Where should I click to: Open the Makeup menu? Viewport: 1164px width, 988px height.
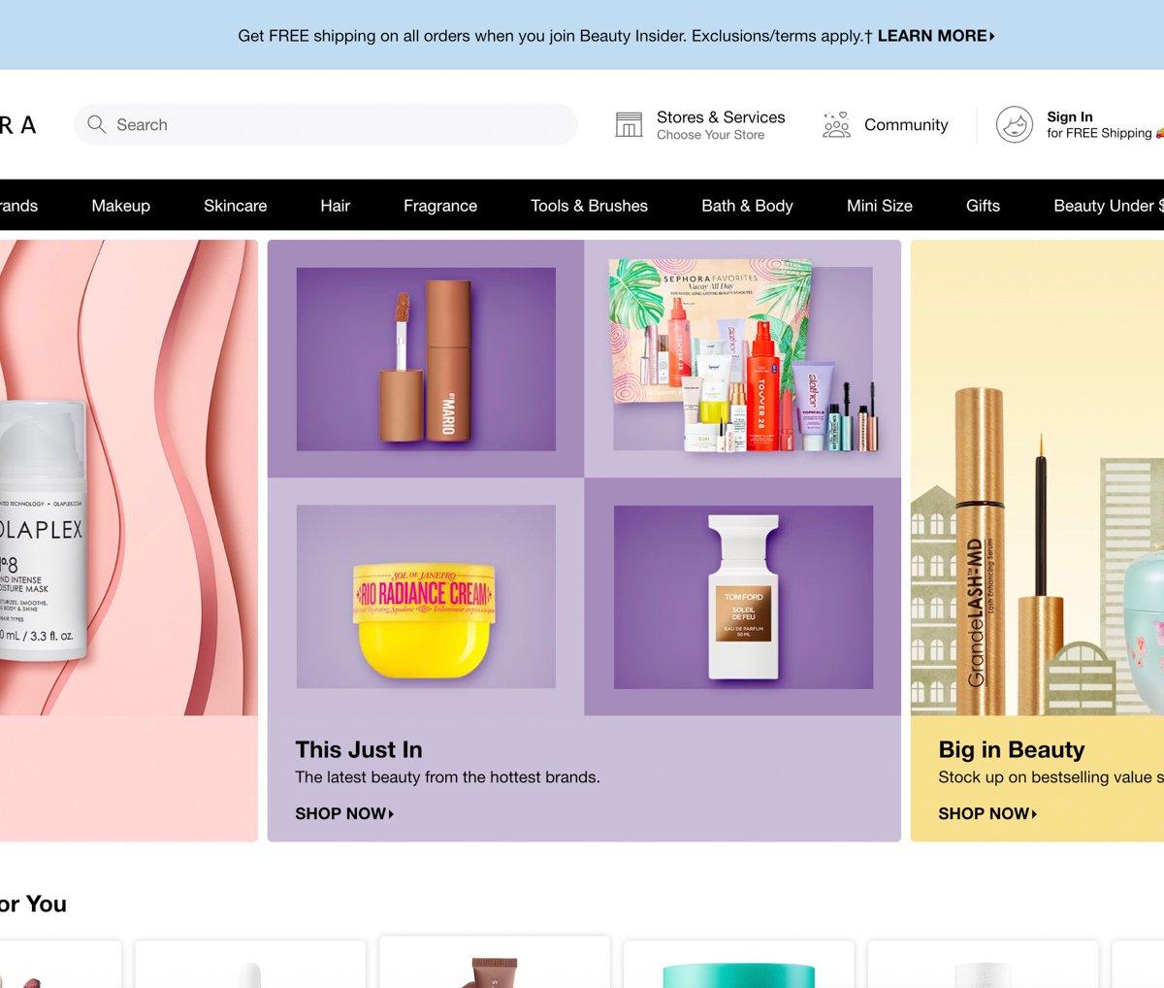click(120, 206)
